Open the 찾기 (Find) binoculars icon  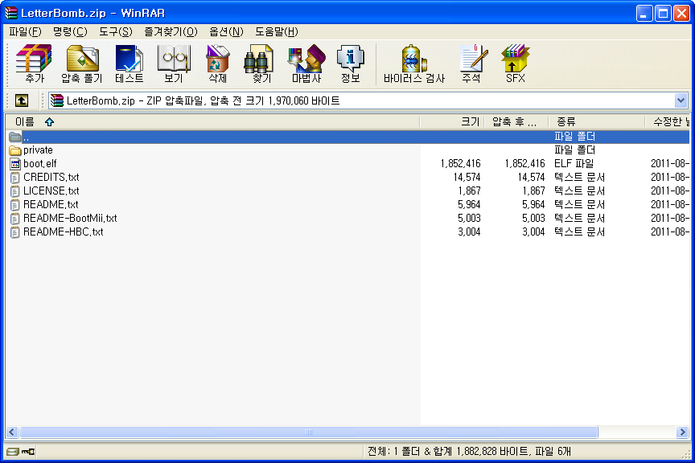261,64
